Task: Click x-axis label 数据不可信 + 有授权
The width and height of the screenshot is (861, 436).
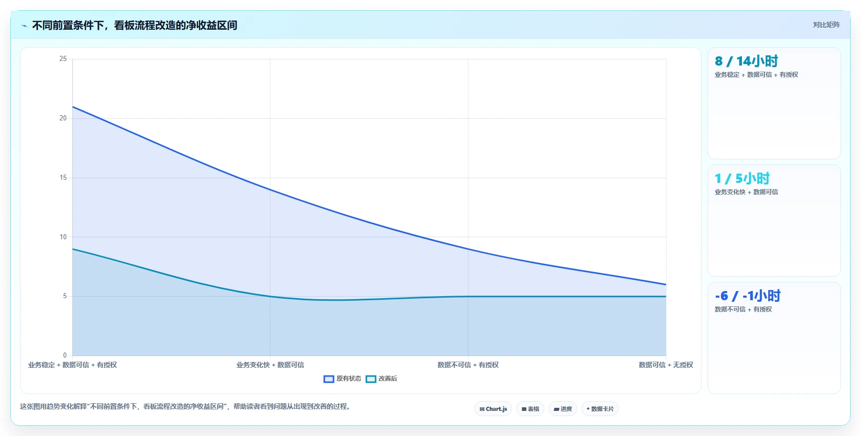Action: [468, 365]
